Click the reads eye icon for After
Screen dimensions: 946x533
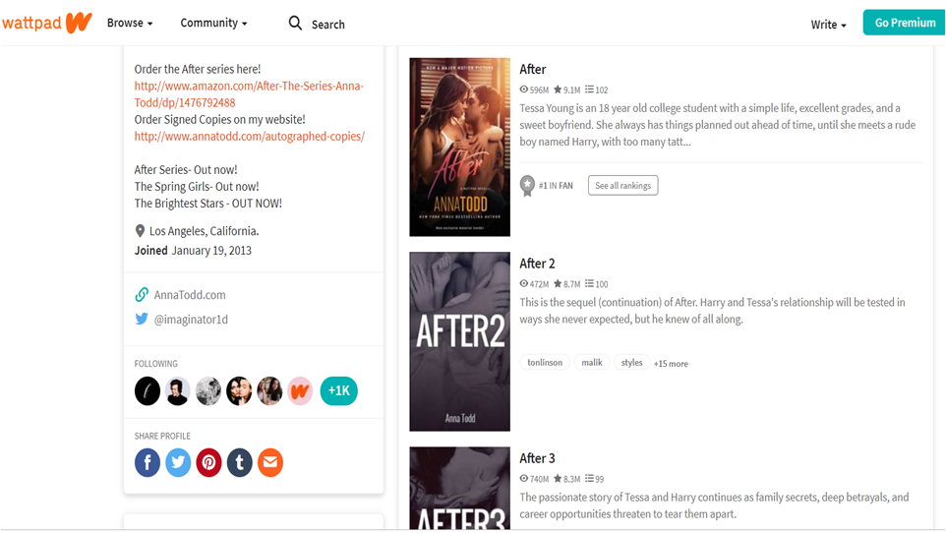[524, 89]
